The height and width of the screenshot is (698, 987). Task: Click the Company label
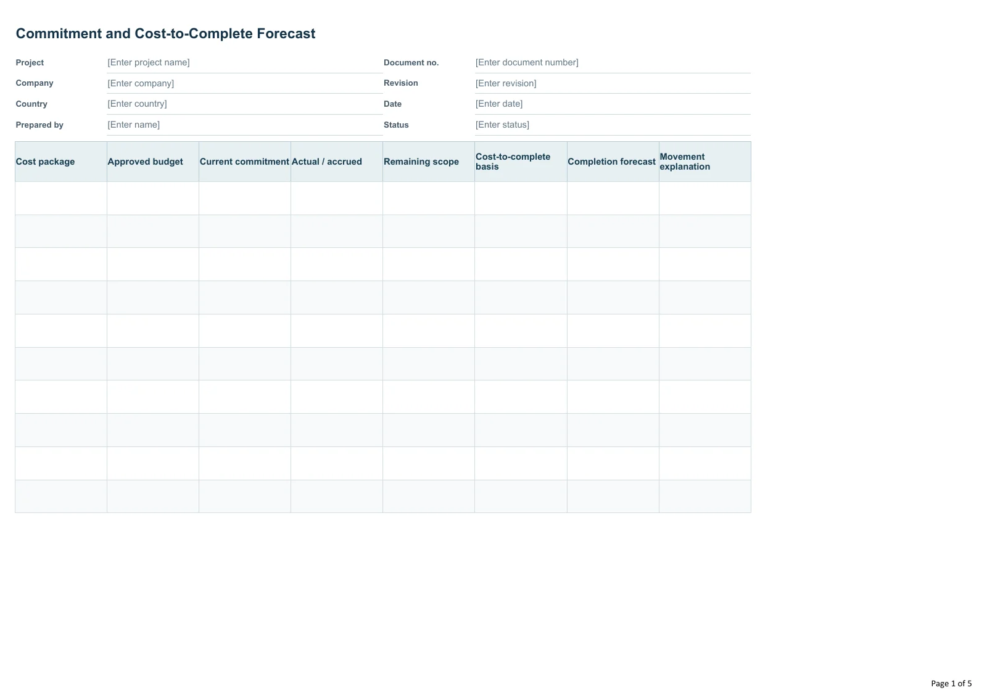pyautogui.click(x=35, y=83)
